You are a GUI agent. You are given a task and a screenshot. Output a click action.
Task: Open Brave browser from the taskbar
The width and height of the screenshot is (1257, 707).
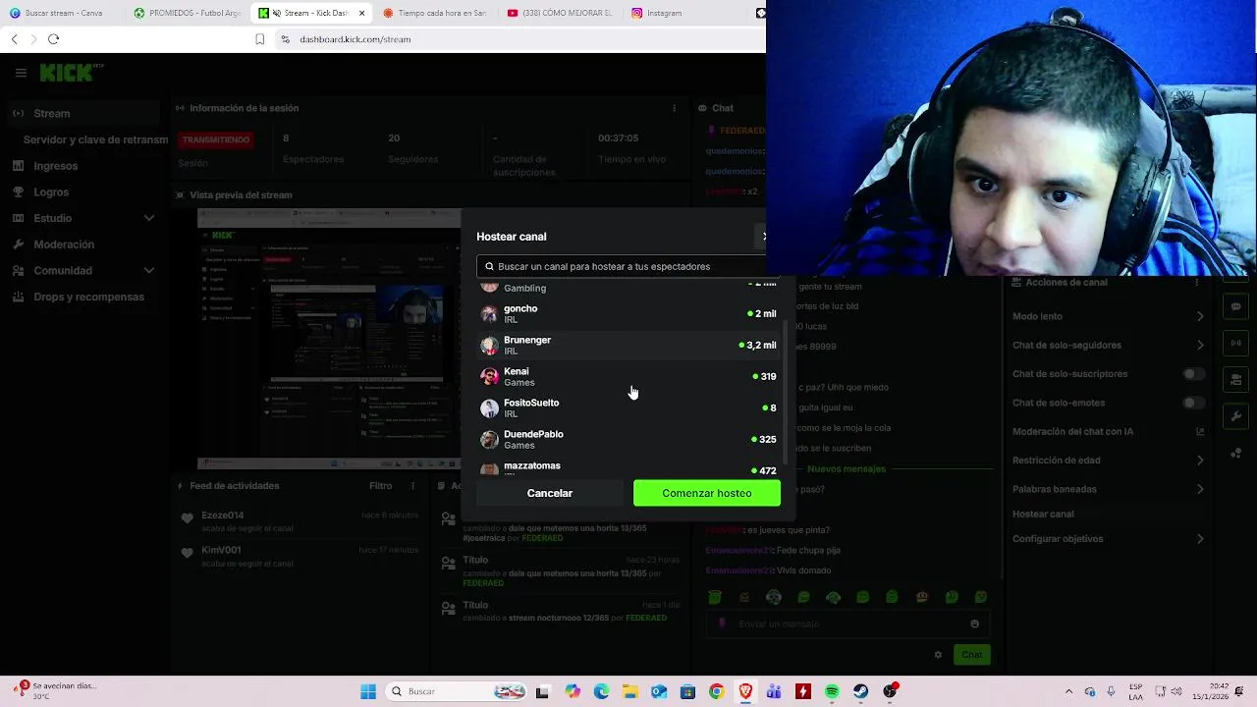coord(745,691)
